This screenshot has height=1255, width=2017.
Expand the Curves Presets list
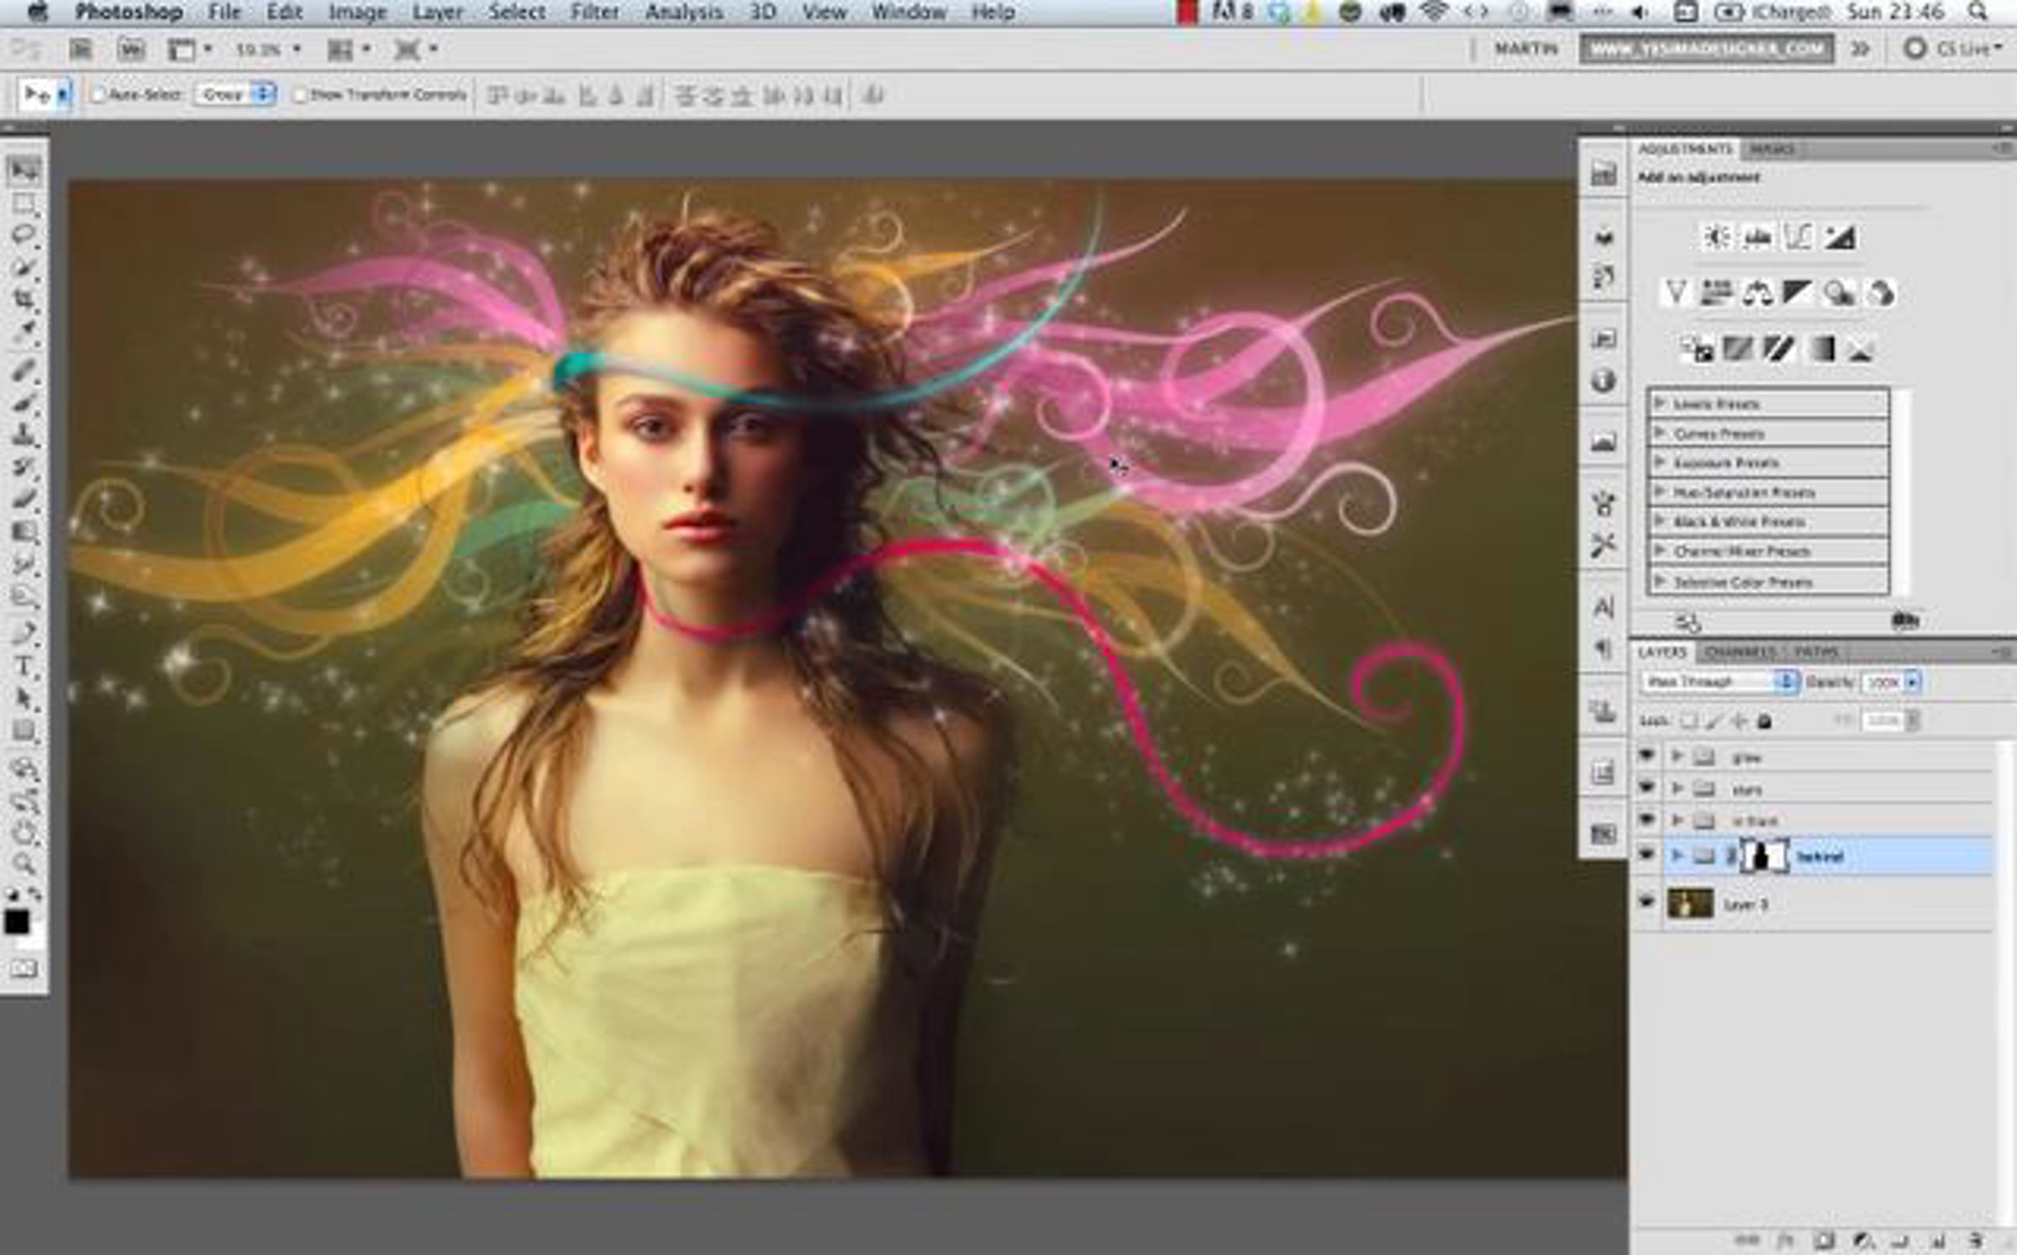click(x=1660, y=433)
